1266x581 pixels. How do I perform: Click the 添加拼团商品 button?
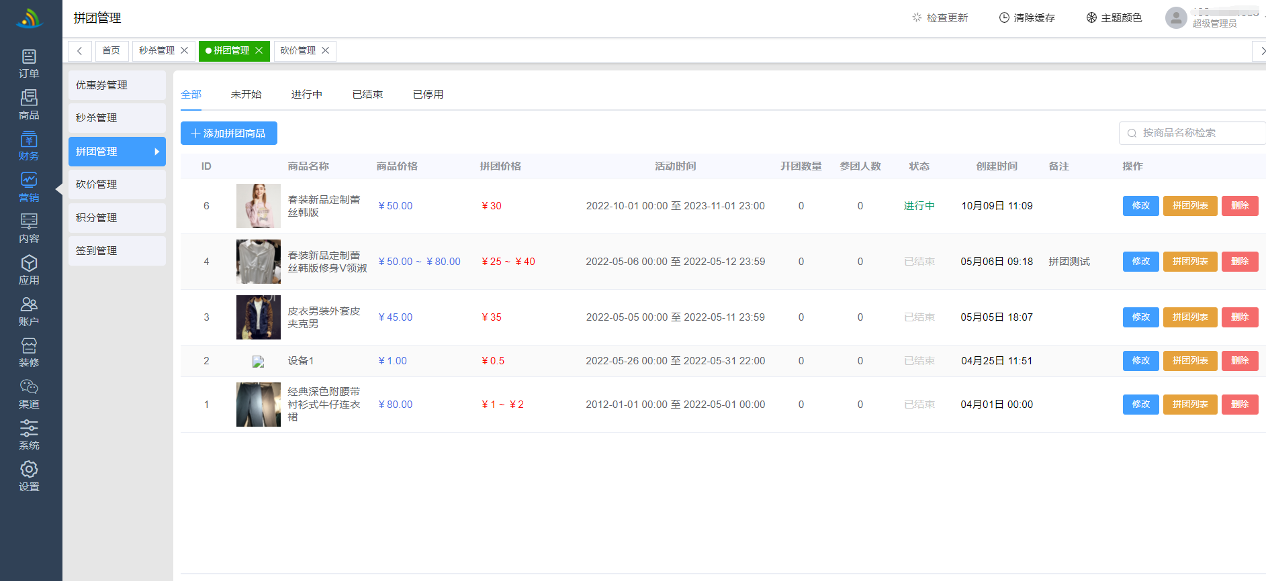(x=228, y=134)
